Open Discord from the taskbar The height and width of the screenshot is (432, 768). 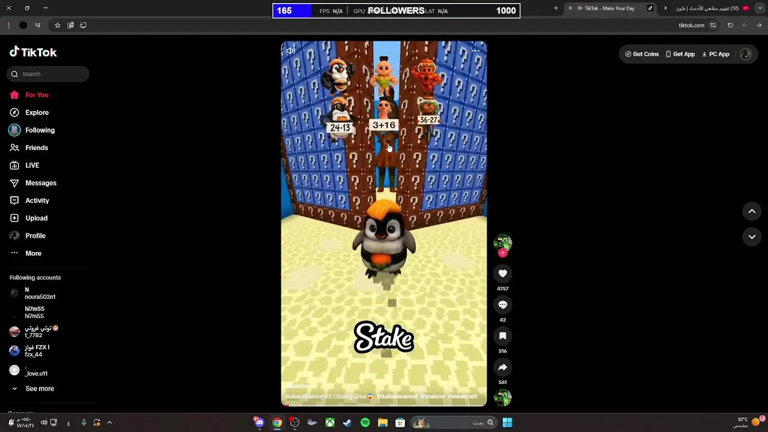tap(259, 422)
